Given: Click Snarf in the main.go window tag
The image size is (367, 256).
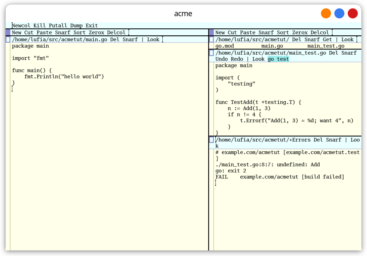Looking at the screenshot, I should coord(130,39).
